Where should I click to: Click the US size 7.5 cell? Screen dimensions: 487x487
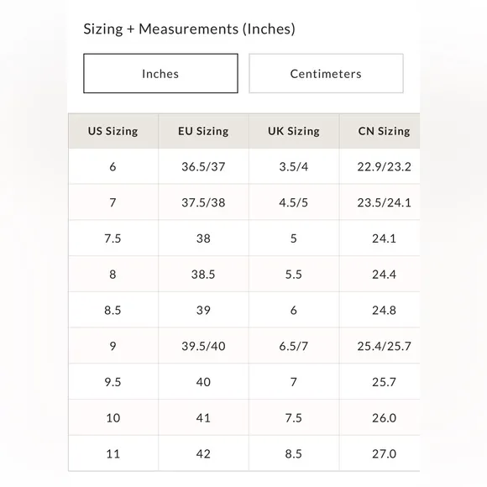(x=113, y=238)
